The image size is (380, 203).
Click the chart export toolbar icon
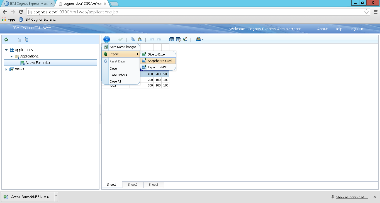185,40
